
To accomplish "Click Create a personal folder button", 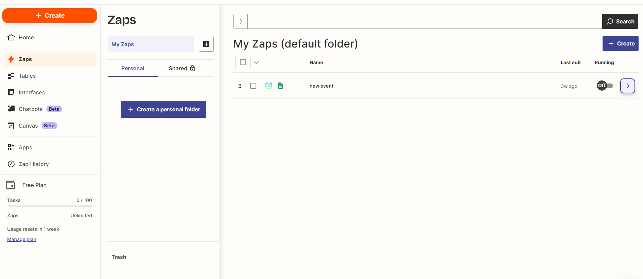I will 163,109.
